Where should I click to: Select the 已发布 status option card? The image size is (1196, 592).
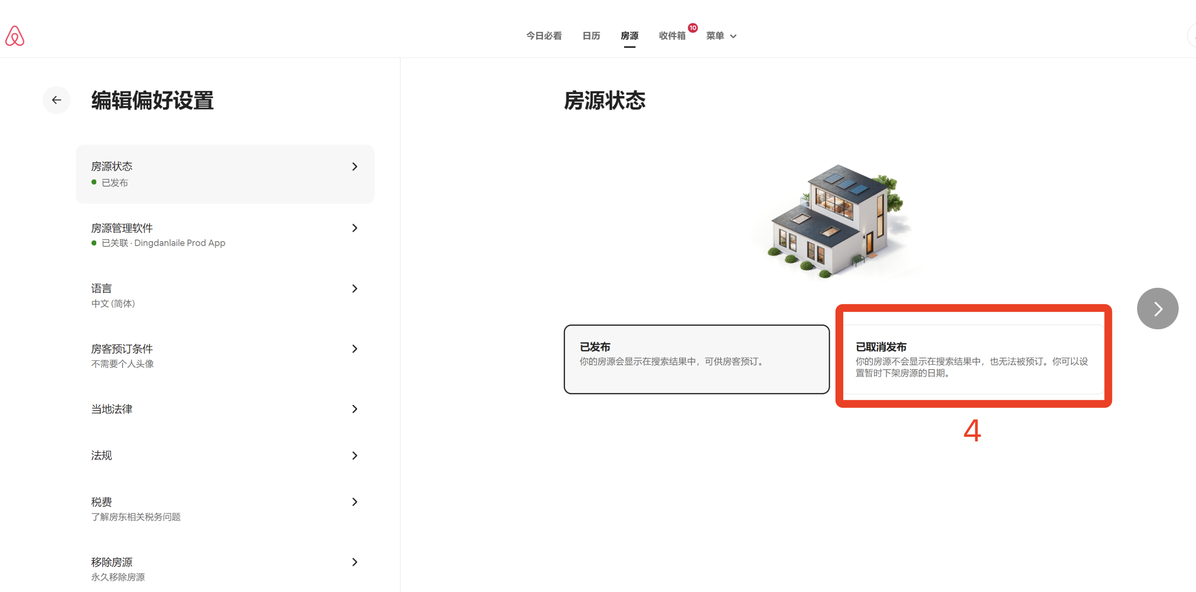[696, 359]
